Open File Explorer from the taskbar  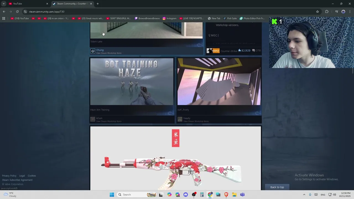click(234, 195)
